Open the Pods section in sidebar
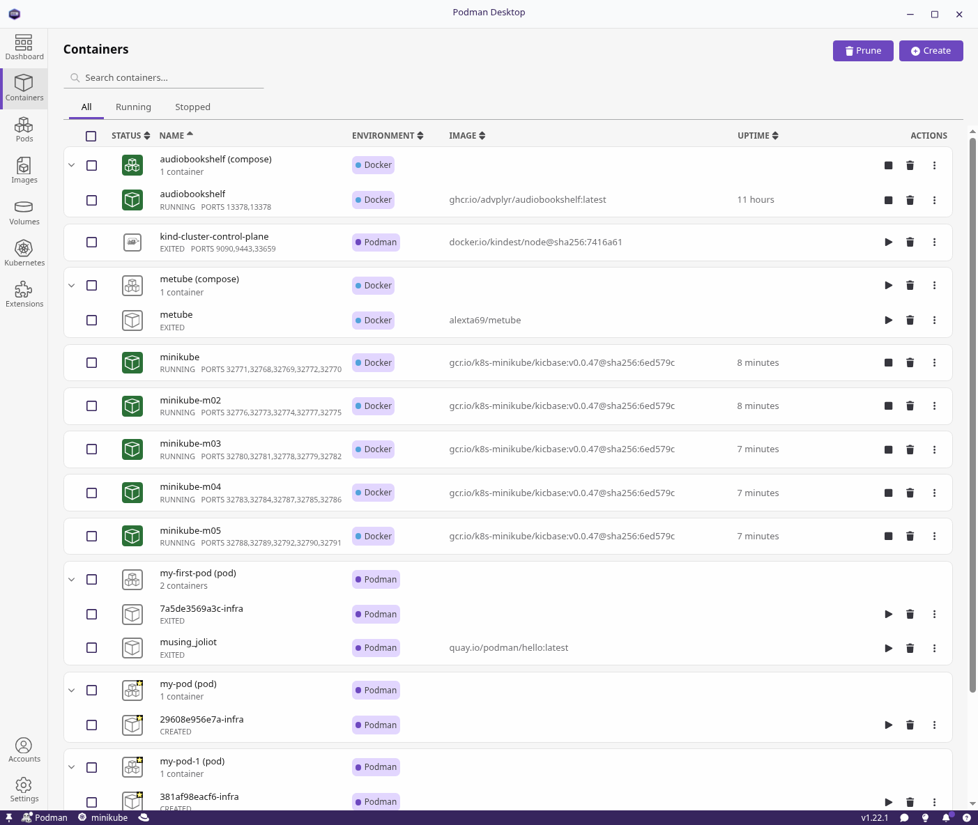 24,130
